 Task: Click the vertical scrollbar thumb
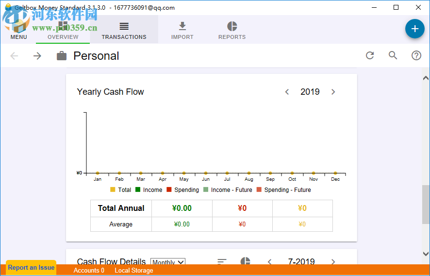coord(426,205)
